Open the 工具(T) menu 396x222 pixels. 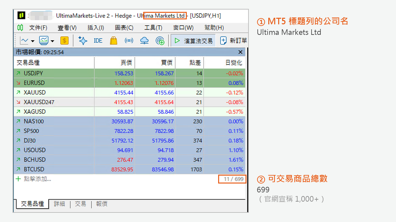click(x=153, y=28)
